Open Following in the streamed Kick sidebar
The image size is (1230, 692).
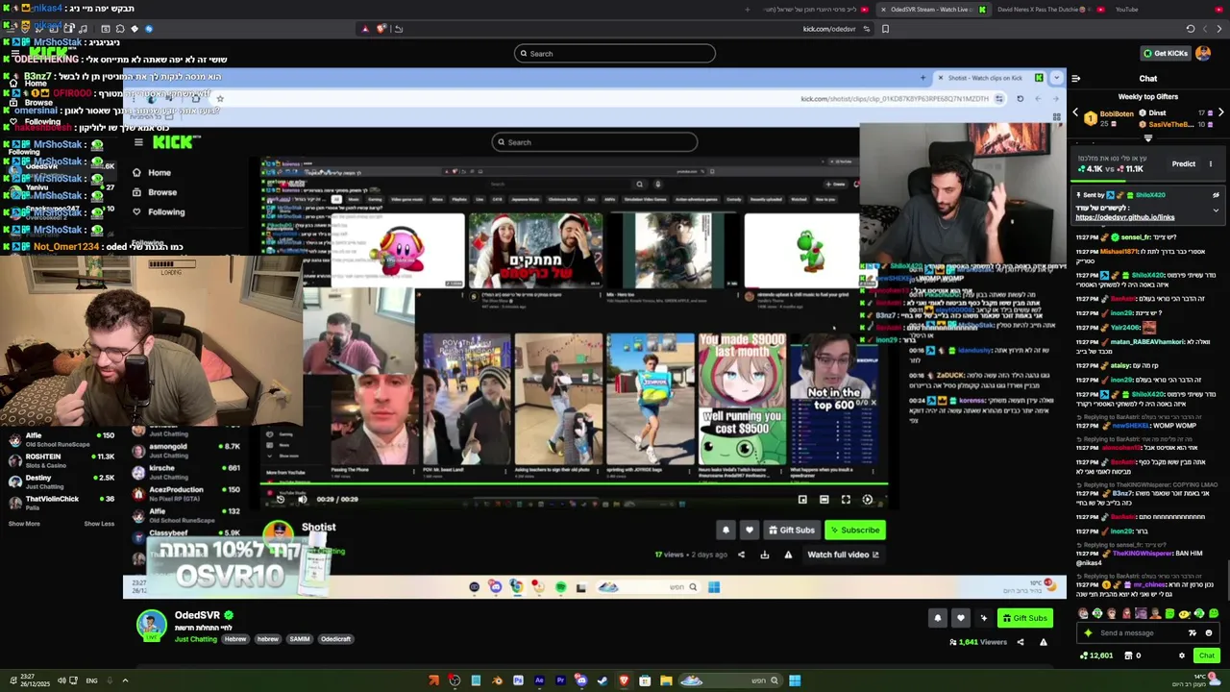coord(165,211)
